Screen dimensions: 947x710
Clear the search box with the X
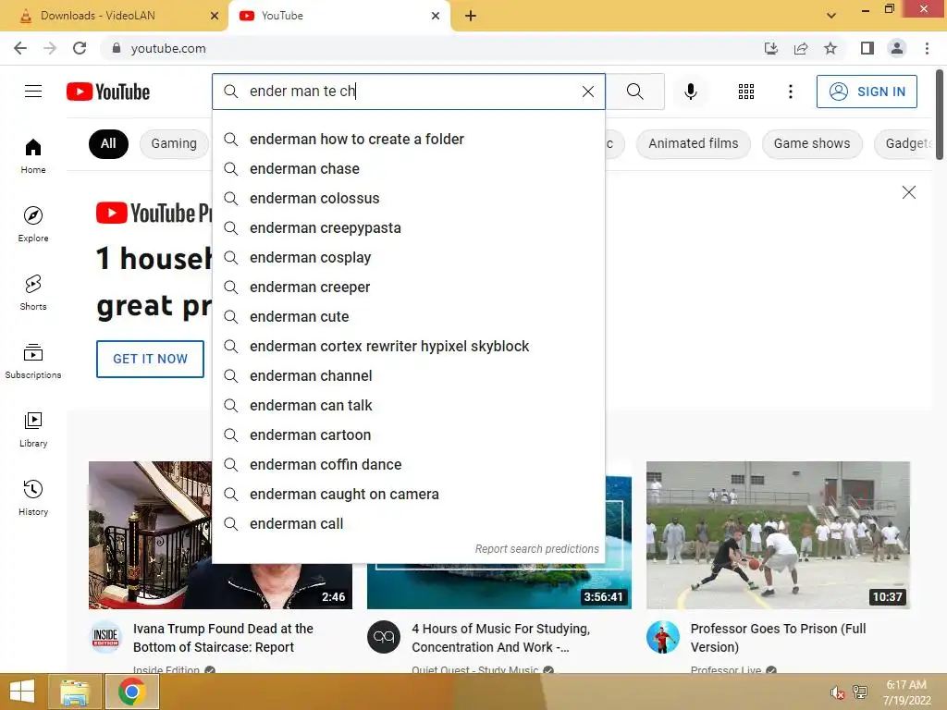tap(587, 92)
